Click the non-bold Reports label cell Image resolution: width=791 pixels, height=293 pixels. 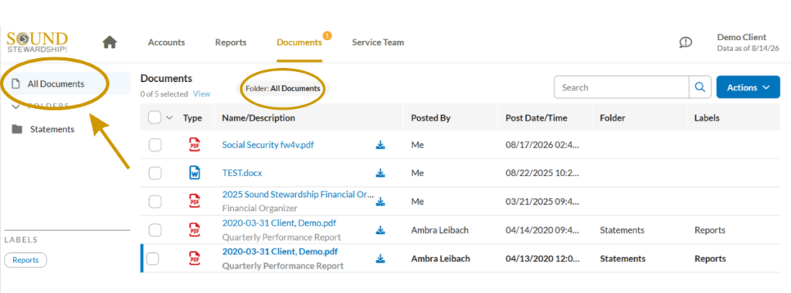click(x=710, y=230)
